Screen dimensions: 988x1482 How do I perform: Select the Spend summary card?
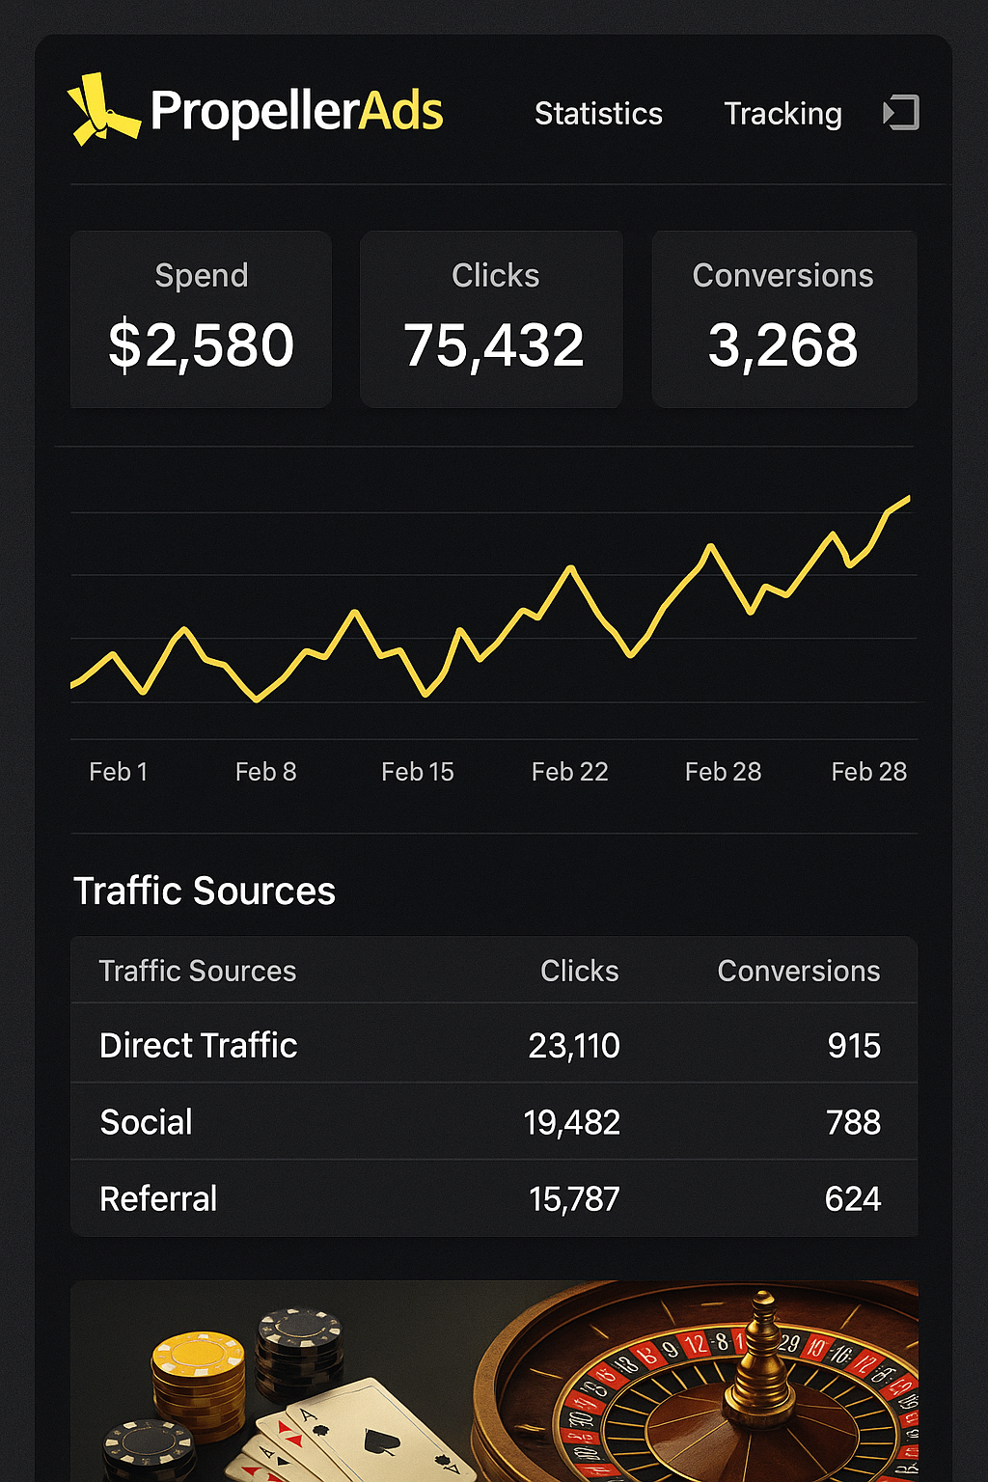pos(201,319)
